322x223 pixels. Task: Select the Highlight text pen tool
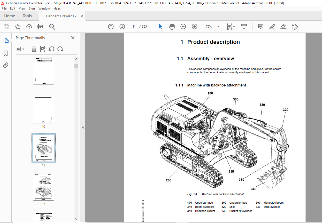click(x=272, y=27)
